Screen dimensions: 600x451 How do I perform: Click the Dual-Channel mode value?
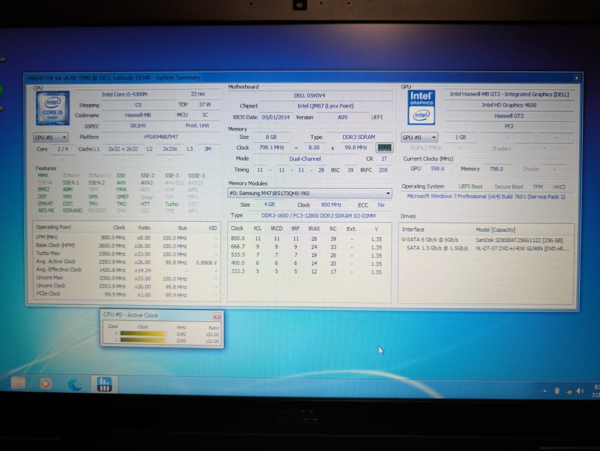pos(305,159)
